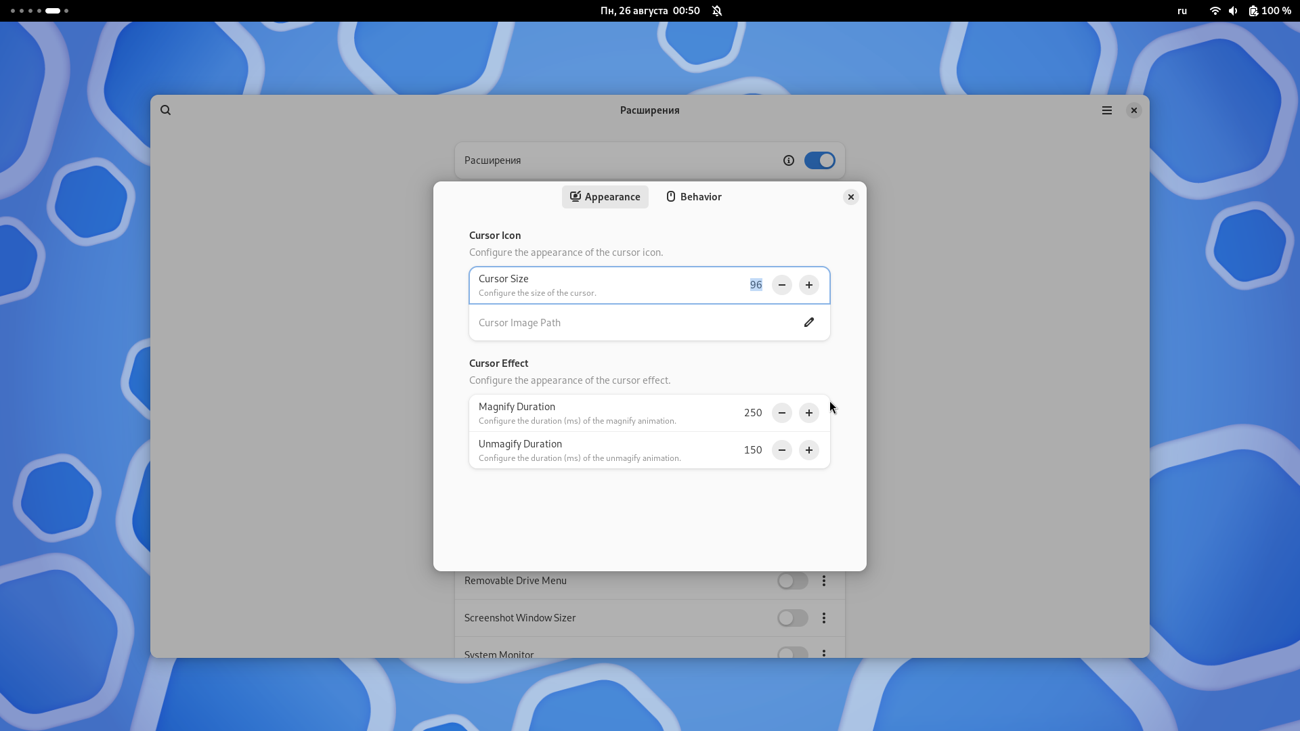The width and height of the screenshot is (1300, 731).
Task: Switch to the Behavior tab
Action: pyautogui.click(x=694, y=197)
